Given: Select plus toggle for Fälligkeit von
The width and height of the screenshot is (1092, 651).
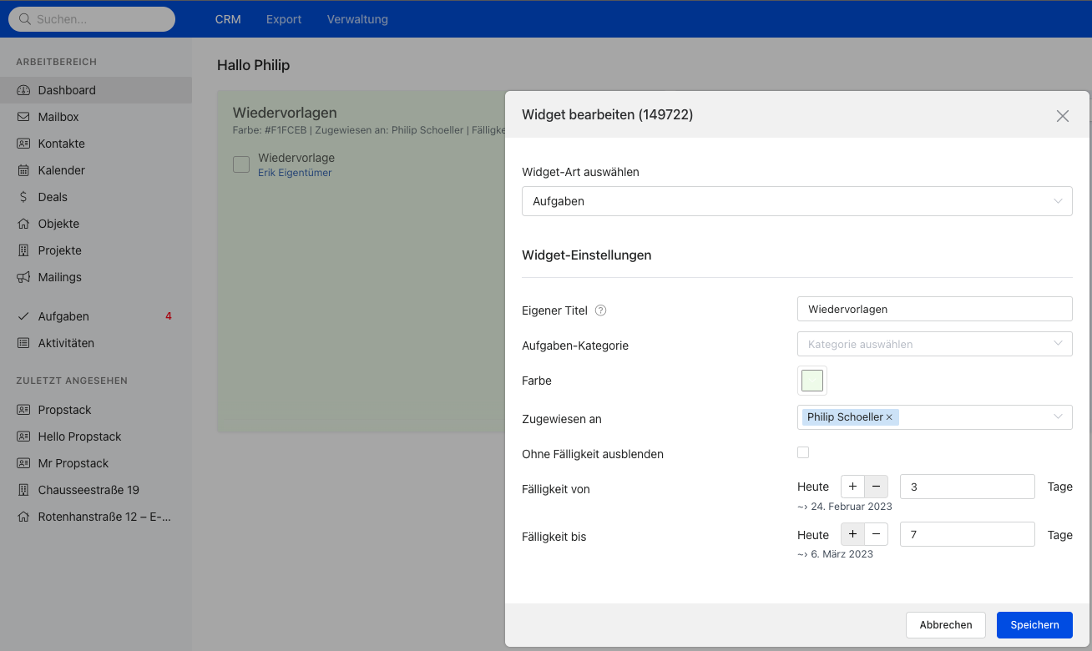Looking at the screenshot, I should pyautogui.click(x=852, y=487).
